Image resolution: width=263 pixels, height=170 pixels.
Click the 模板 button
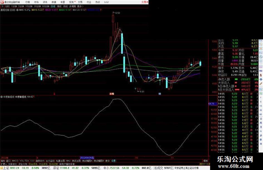click(x=206, y=161)
